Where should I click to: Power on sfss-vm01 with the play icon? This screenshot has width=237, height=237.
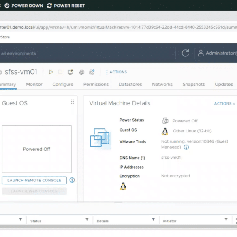[x=51, y=72]
